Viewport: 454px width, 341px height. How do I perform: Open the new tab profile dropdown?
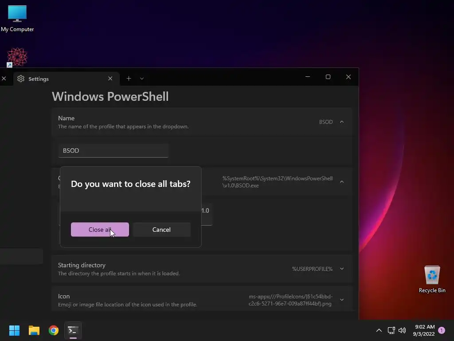(x=142, y=78)
